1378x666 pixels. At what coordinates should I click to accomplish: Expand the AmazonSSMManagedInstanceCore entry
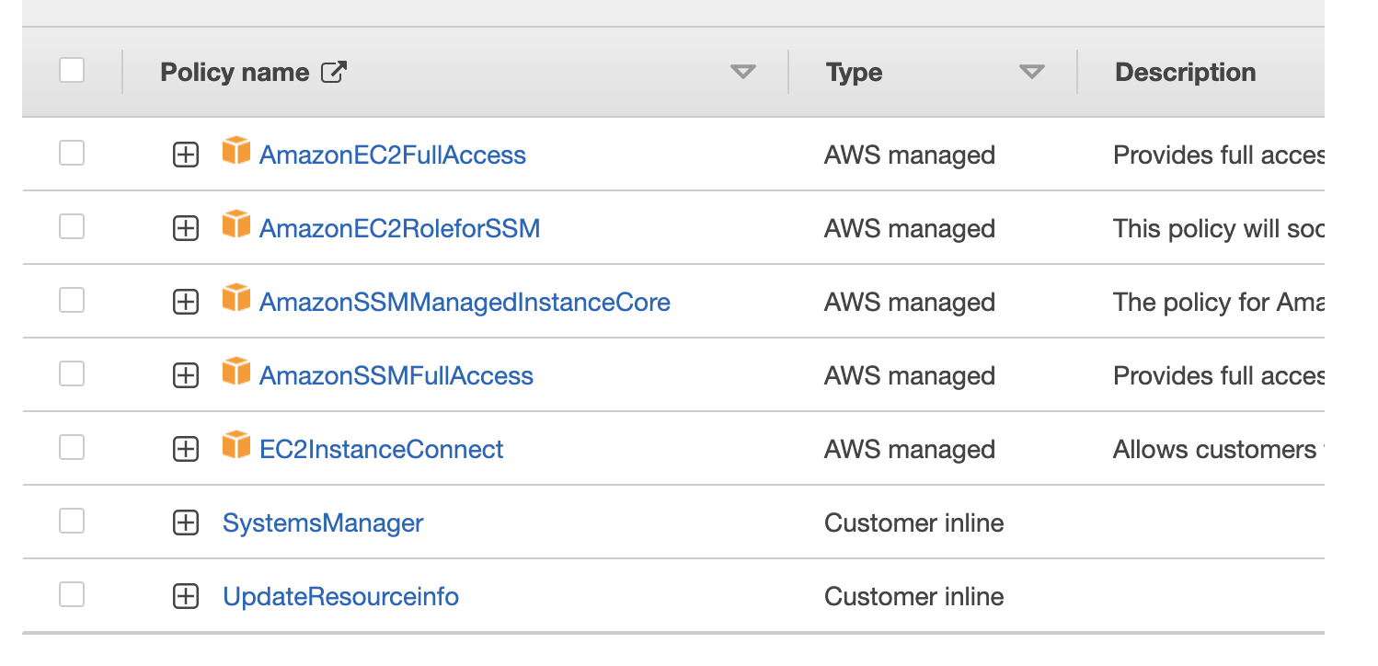(x=185, y=301)
